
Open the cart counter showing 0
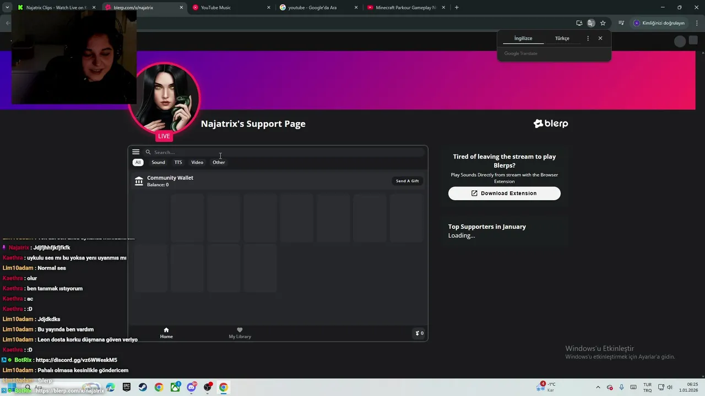419,333
